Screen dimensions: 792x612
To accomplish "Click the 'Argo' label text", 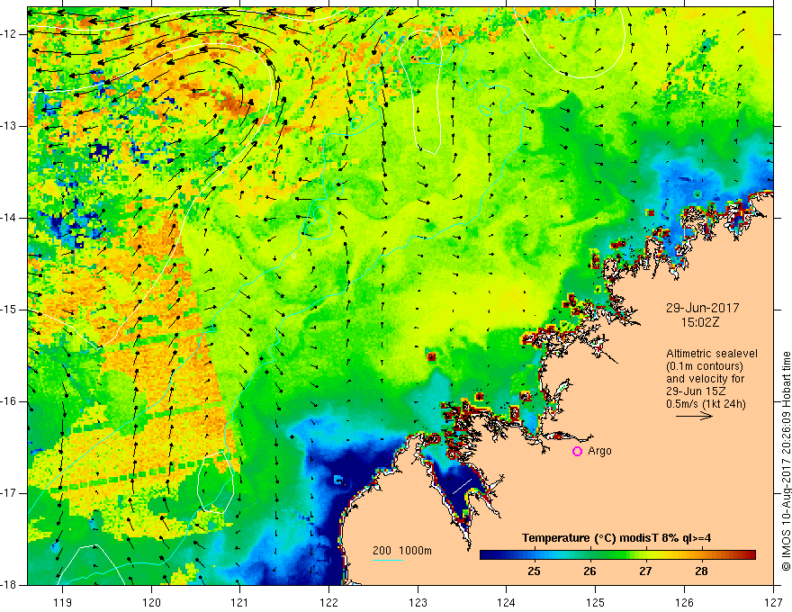I will (599, 451).
